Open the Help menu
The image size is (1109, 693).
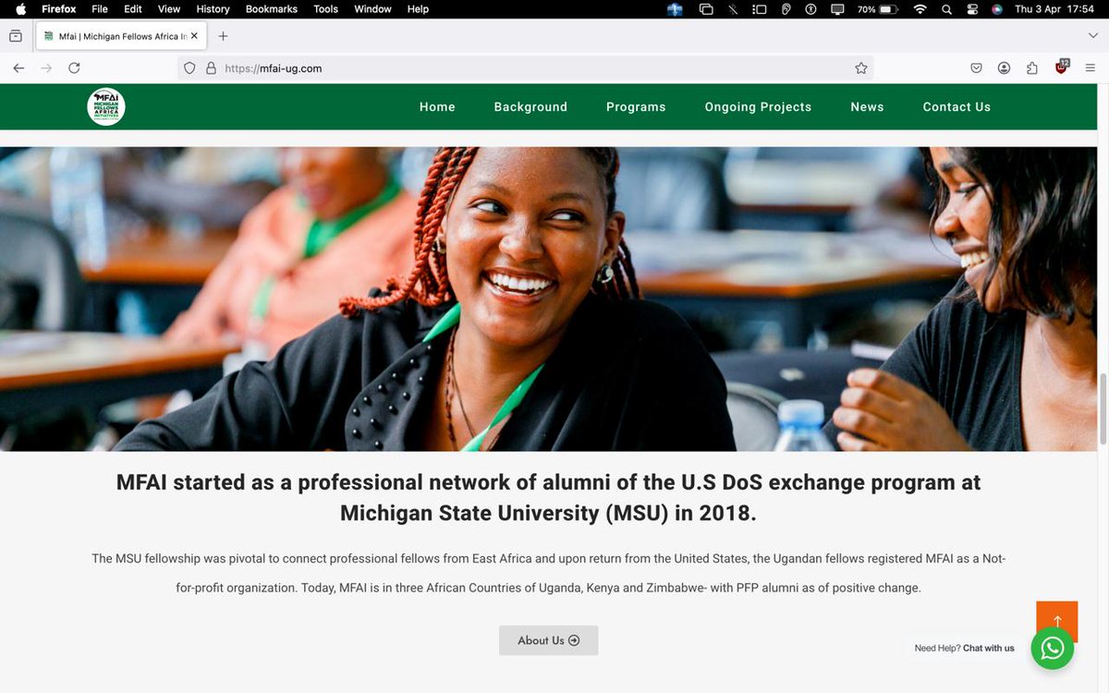[418, 9]
